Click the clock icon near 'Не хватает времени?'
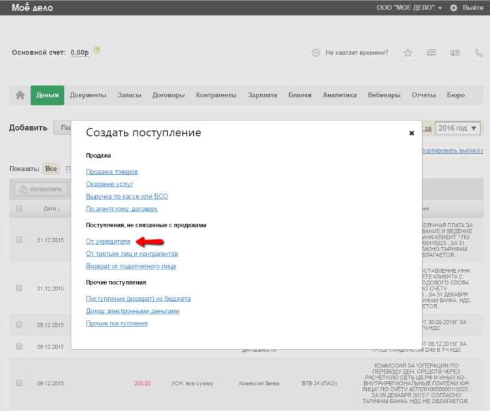This screenshot has width=490, height=411. point(315,52)
